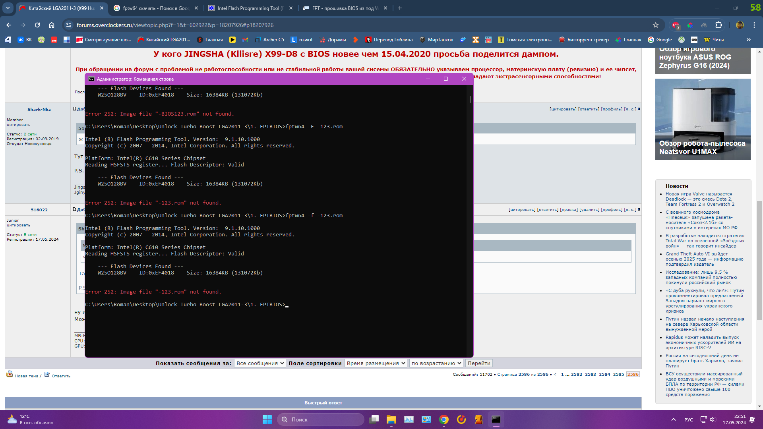
Task: Click the Windows taskbar search field
Action: [x=320, y=419]
